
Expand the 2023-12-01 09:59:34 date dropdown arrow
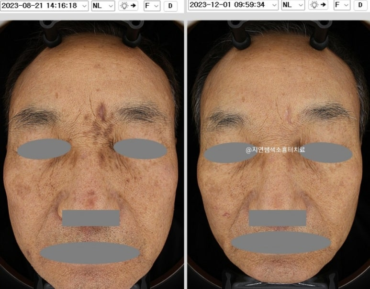point(274,5)
